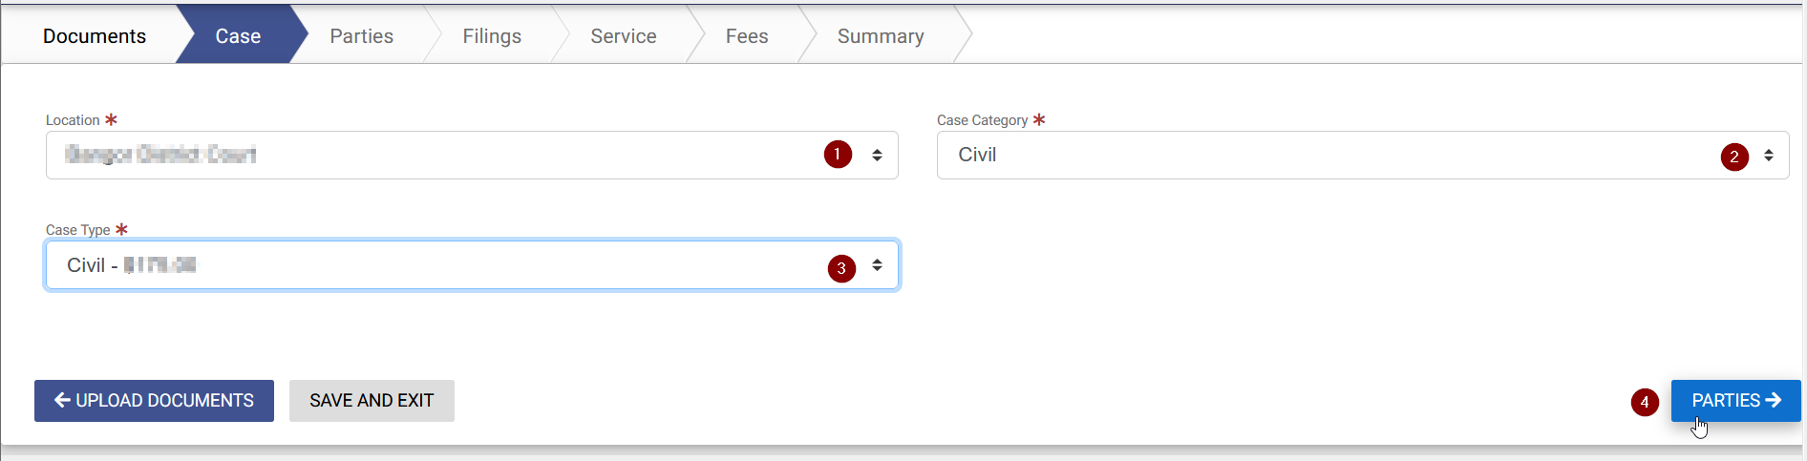Click the red step 1 marker
Screen dimensions: 1807x461
pos(838,154)
